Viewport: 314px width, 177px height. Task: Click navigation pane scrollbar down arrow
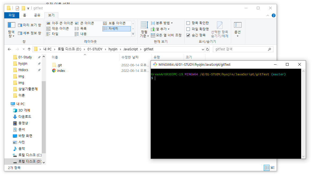pos(44,163)
